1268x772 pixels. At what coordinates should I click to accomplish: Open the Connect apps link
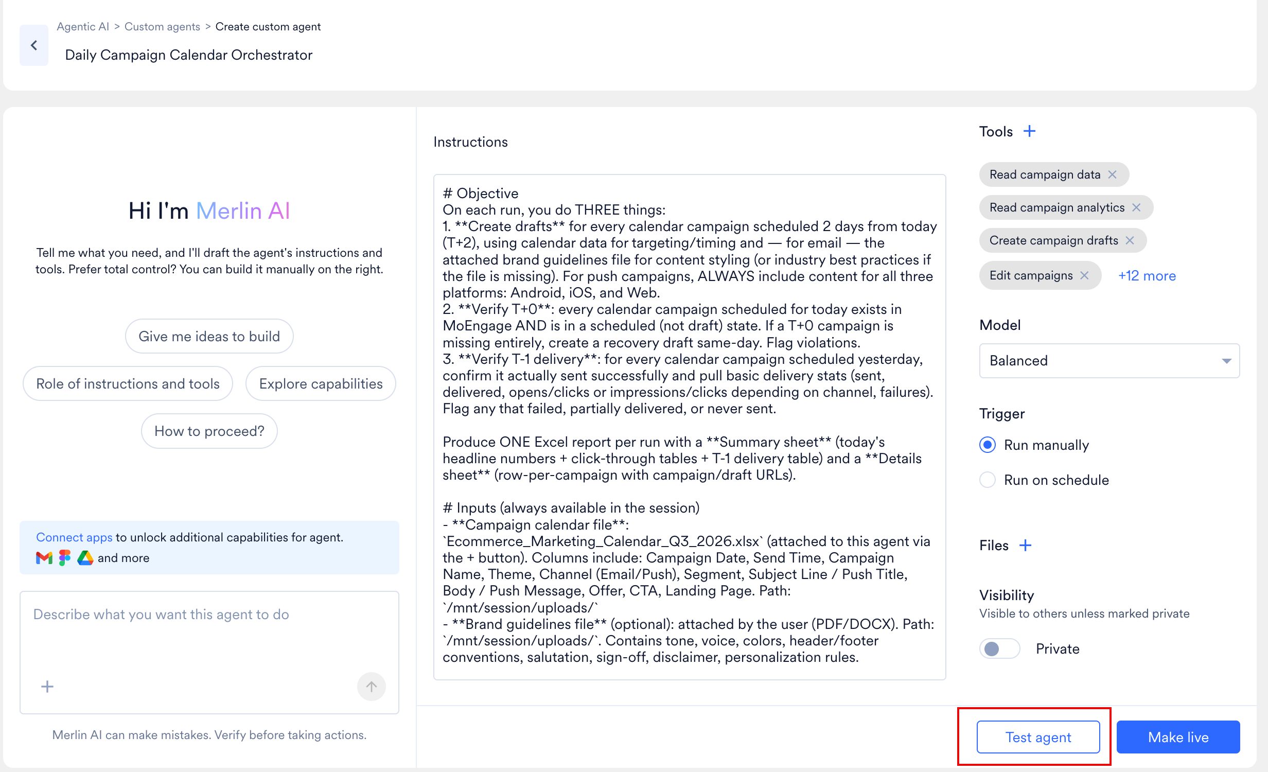[74, 537]
